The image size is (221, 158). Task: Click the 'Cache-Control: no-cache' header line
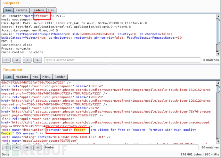[x=22, y=52]
